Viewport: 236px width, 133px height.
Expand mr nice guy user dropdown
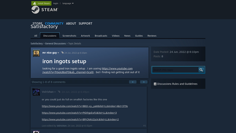[x=58, y=53]
